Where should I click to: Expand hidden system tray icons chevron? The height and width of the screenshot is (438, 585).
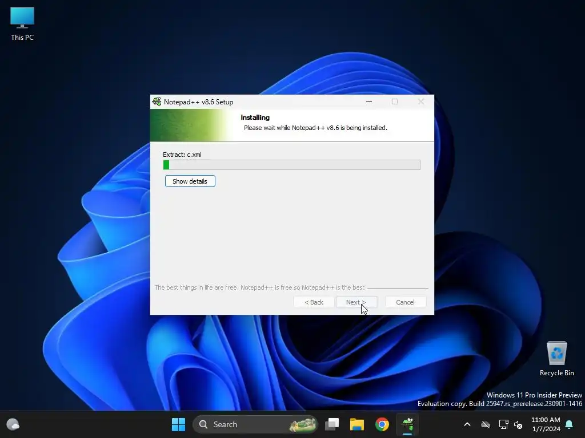point(467,424)
